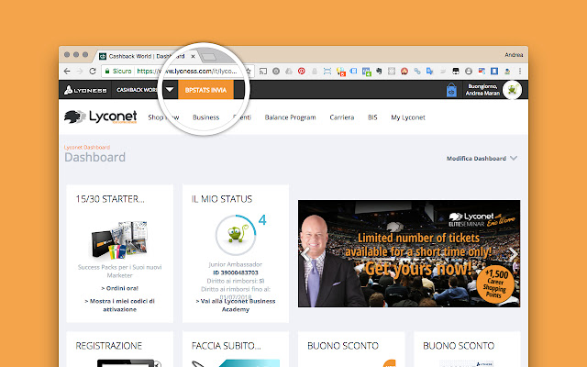Open the Chrome three-dot menu
Image resolution: width=587 pixels, height=367 pixels.
[520, 71]
